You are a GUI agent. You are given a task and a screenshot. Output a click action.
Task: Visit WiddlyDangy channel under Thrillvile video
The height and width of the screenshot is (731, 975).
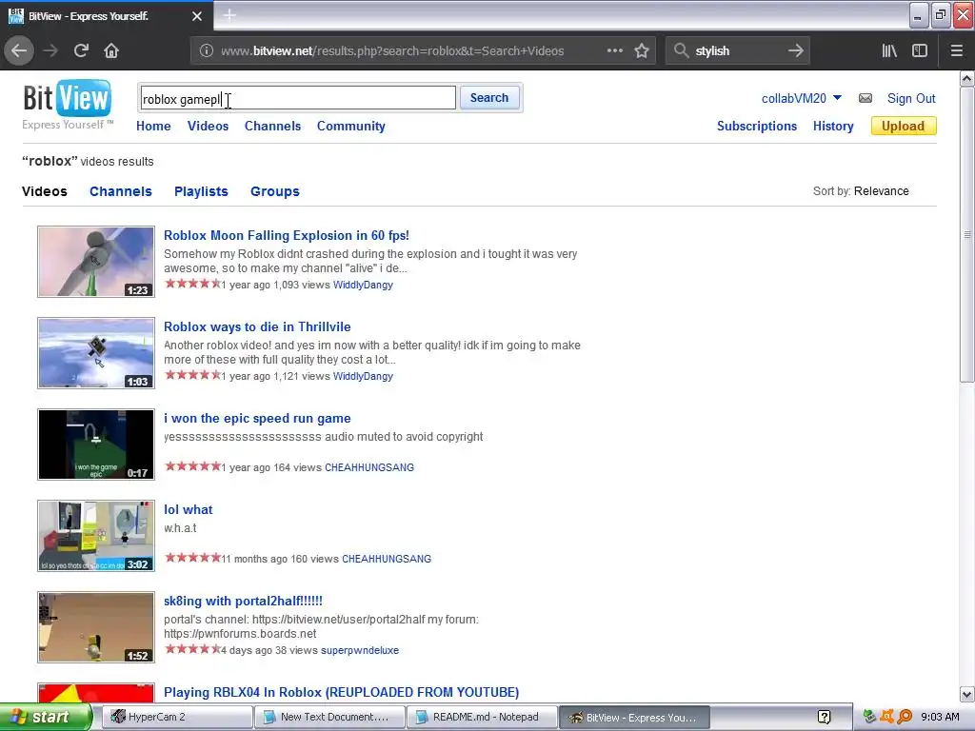point(363,376)
